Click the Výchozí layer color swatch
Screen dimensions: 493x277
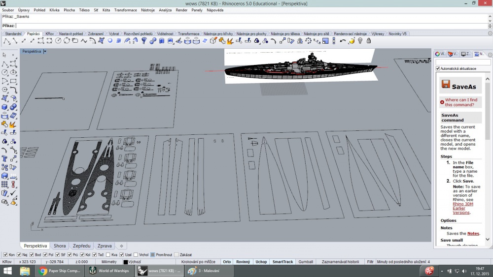click(x=125, y=262)
